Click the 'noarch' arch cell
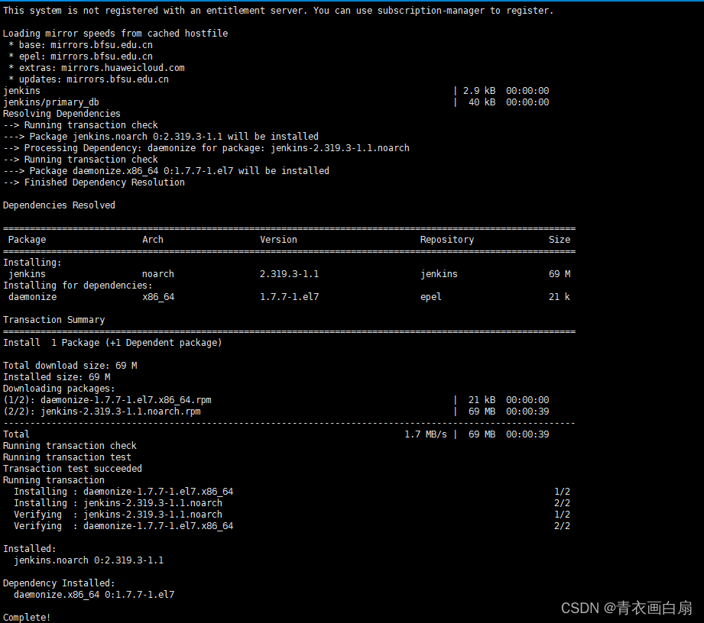Screen dimensions: 704x623 coord(158,274)
